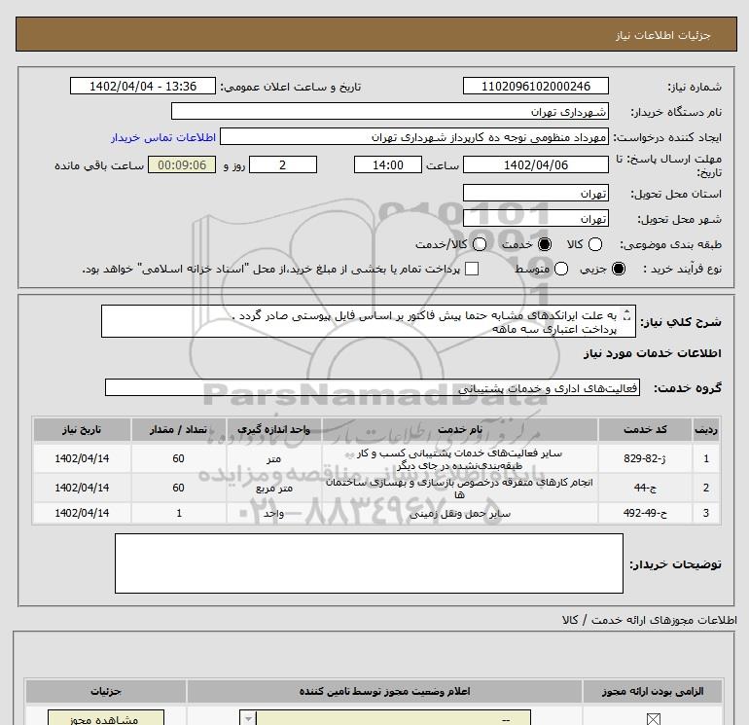Click the buyer organization name field
The width and height of the screenshot is (749, 725).
click(x=390, y=111)
